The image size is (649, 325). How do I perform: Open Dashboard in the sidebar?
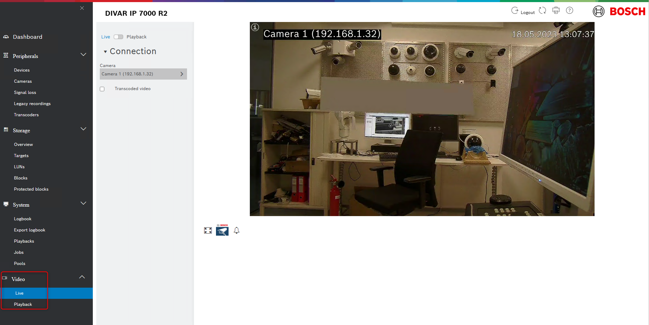[28, 37]
